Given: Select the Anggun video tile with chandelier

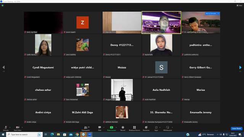Looking at the screenshot, I should 122,90.
